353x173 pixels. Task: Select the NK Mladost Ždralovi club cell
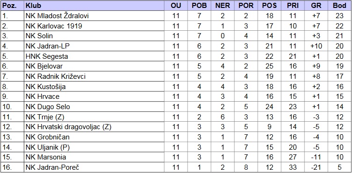94,16
